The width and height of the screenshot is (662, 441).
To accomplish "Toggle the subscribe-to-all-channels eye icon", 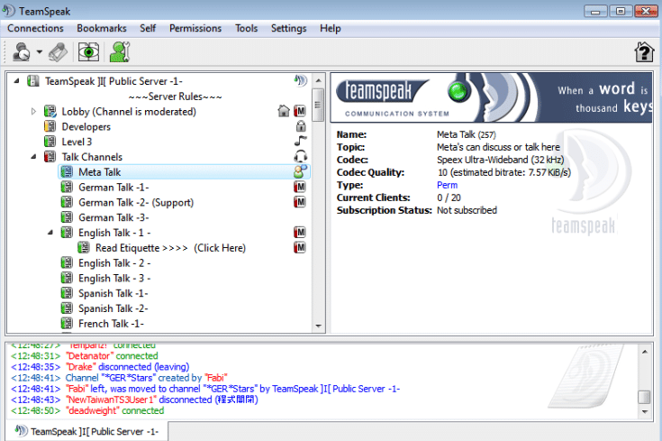I will pyautogui.click(x=87, y=52).
